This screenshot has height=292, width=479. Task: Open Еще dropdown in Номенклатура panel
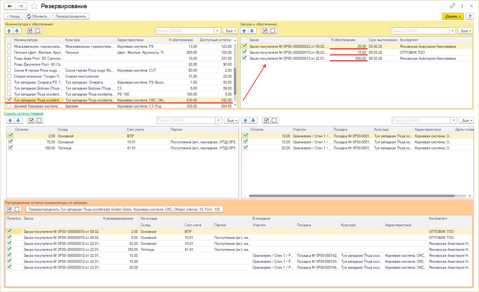pyautogui.click(x=231, y=31)
